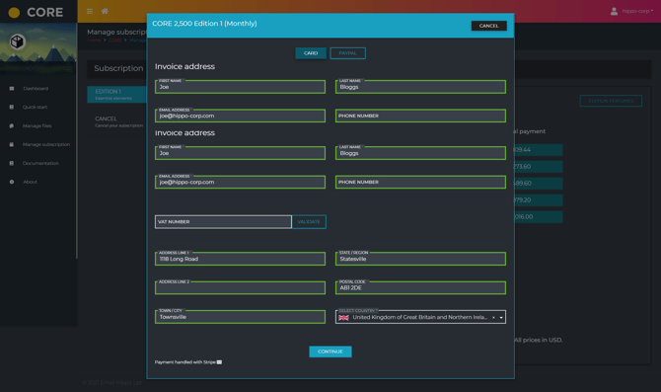
Task: Click the Stripe icon near payment note
Action: point(219,362)
